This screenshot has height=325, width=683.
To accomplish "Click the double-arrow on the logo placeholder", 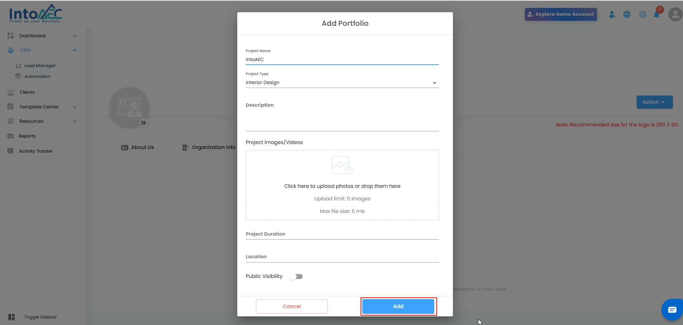I will (143, 123).
